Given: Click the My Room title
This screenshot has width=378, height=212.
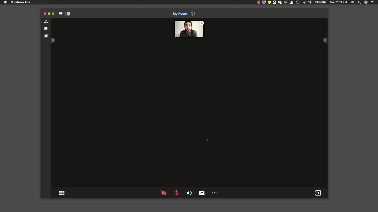Looking at the screenshot, I should click(180, 14).
